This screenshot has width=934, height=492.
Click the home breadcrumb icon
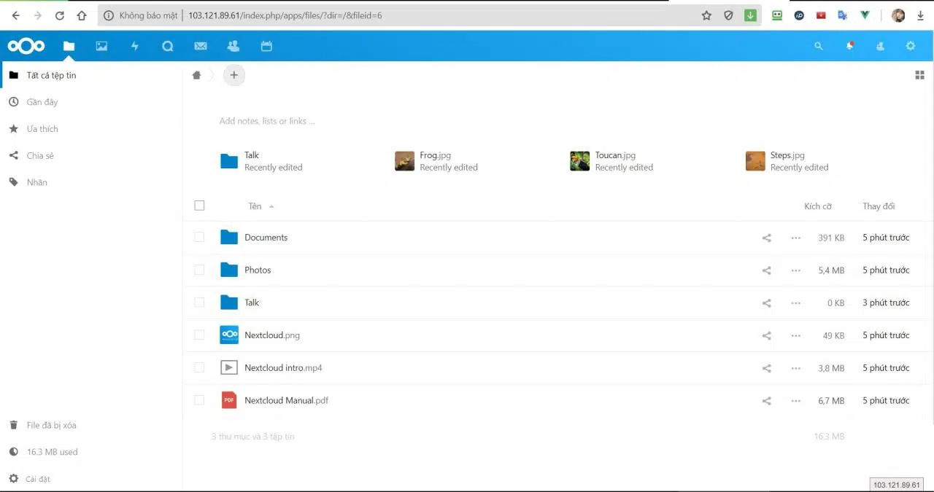click(x=196, y=74)
